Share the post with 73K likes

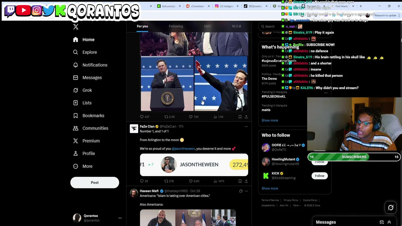click(x=246, y=117)
